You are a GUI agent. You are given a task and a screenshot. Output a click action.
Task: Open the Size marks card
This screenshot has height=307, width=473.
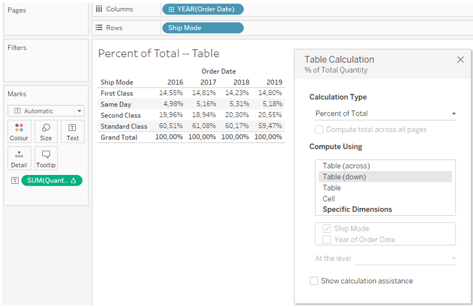[46, 132]
